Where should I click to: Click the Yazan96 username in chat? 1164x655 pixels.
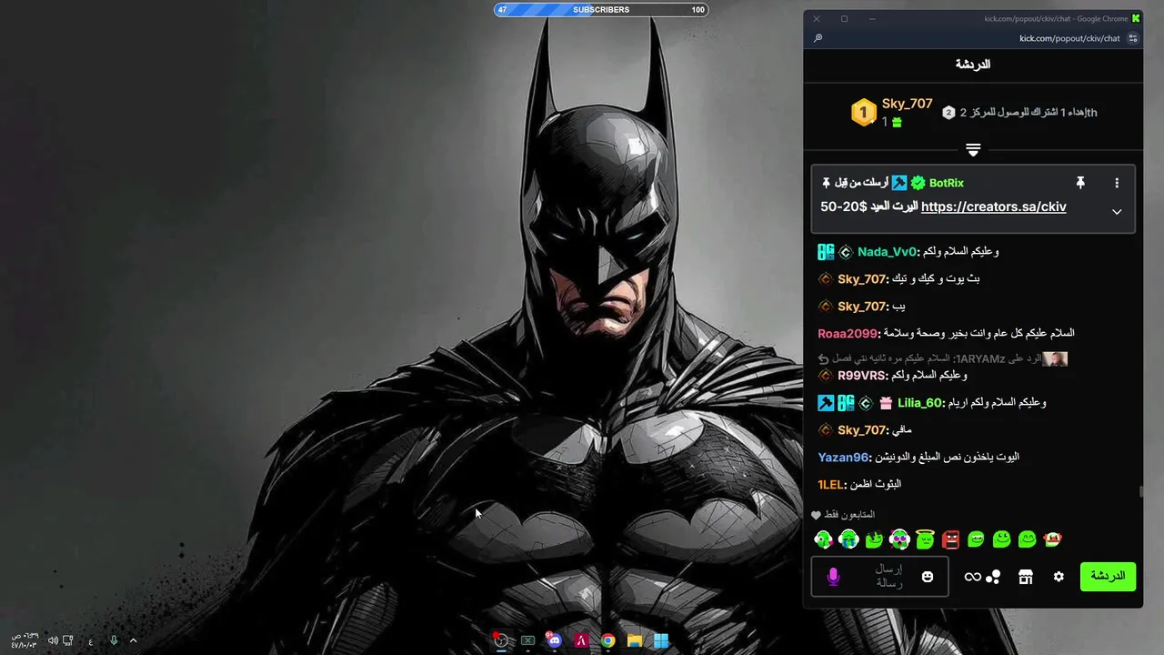pyautogui.click(x=844, y=458)
